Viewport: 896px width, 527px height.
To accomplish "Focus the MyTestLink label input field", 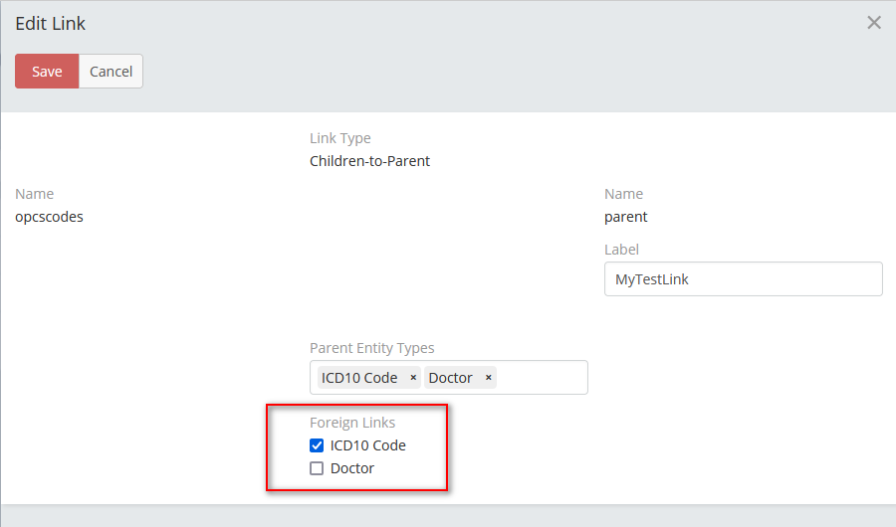I will (743, 279).
